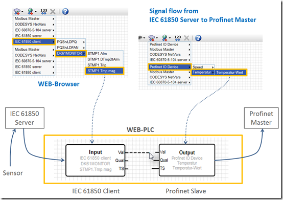The height and width of the screenshot is (200, 283).
Task: Click the TS pin on the Output block
Action: [162, 168]
